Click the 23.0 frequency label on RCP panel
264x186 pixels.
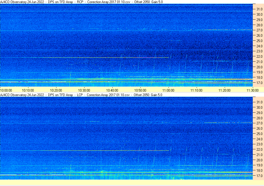[x=259, y=51]
